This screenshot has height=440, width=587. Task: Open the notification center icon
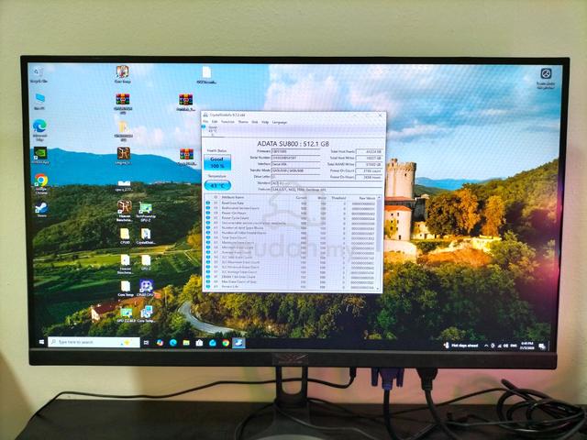(541, 346)
